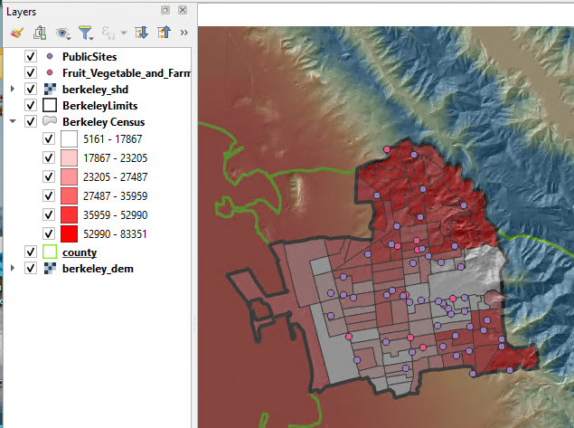Expand the berkeley_dem layer

coord(13,269)
